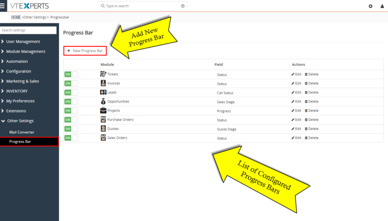Delete the Quotes progress bar
This screenshot has width=388, height=221.
(311, 128)
